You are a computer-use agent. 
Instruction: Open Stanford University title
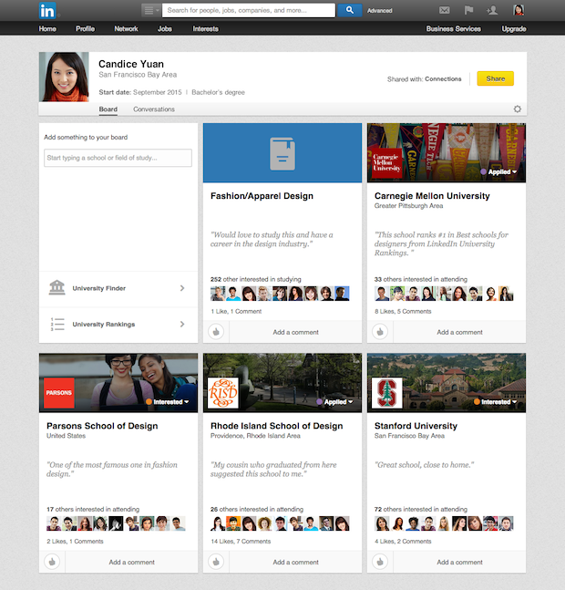click(416, 426)
